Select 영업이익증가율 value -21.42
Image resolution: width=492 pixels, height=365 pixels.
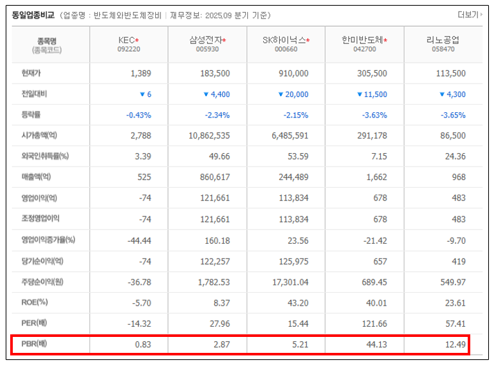(x=375, y=241)
